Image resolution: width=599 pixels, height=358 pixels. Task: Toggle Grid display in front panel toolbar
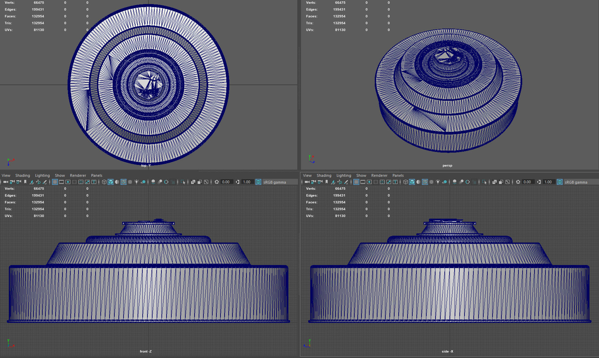click(x=55, y=182)
